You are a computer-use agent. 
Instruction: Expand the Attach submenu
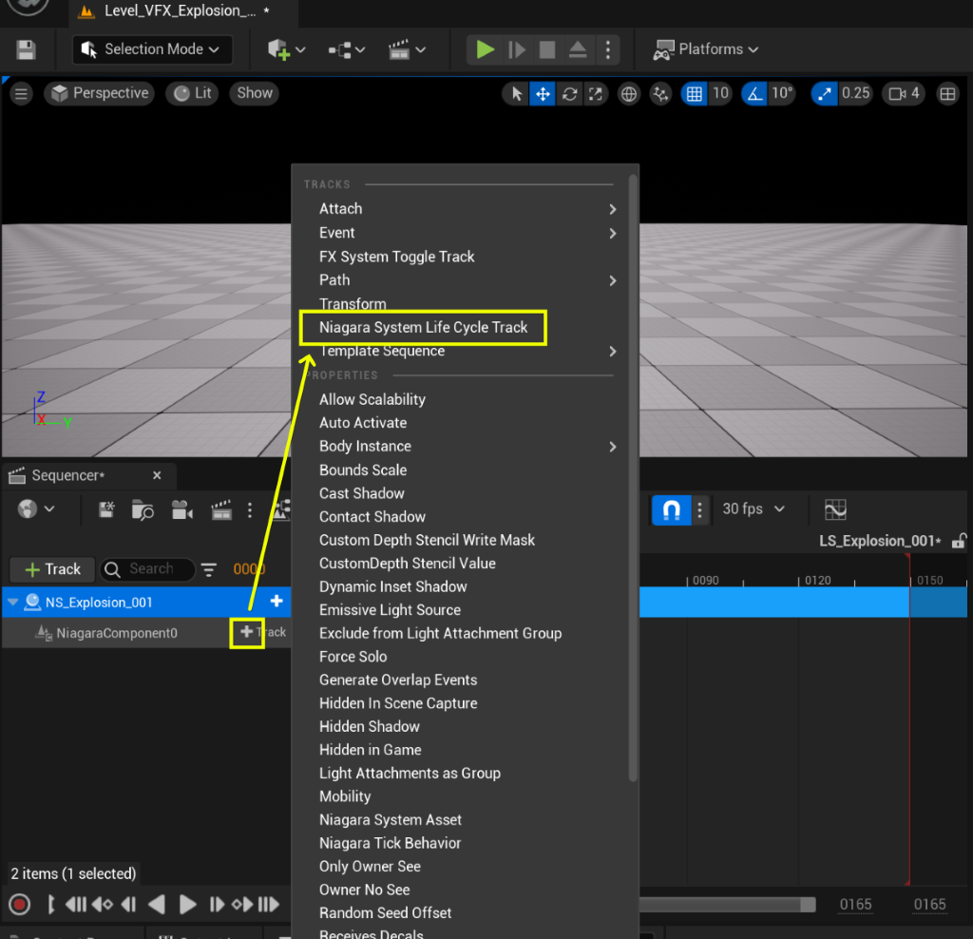pyautogui.click(x=466, y=209)
